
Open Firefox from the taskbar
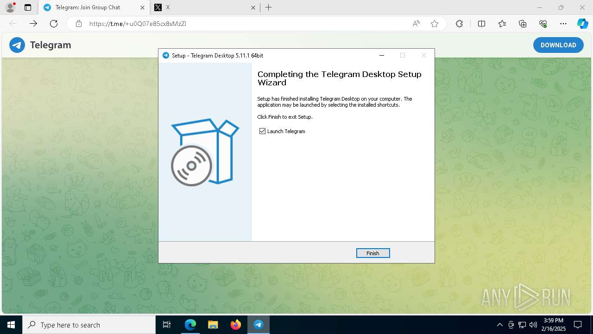point(235,325)
